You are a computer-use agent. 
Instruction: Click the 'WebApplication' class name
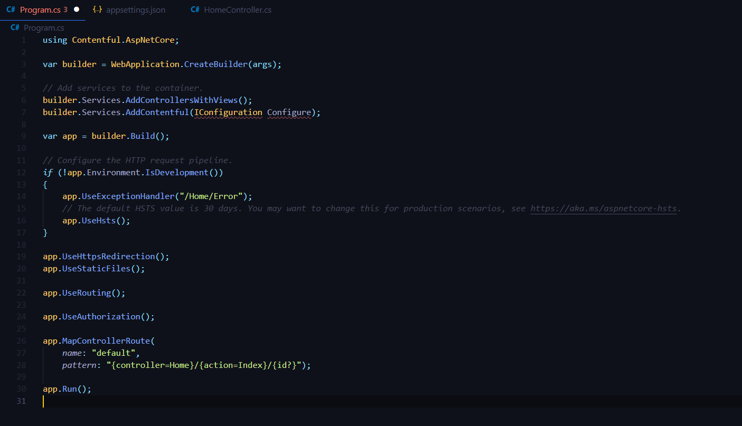coord(145,64)
